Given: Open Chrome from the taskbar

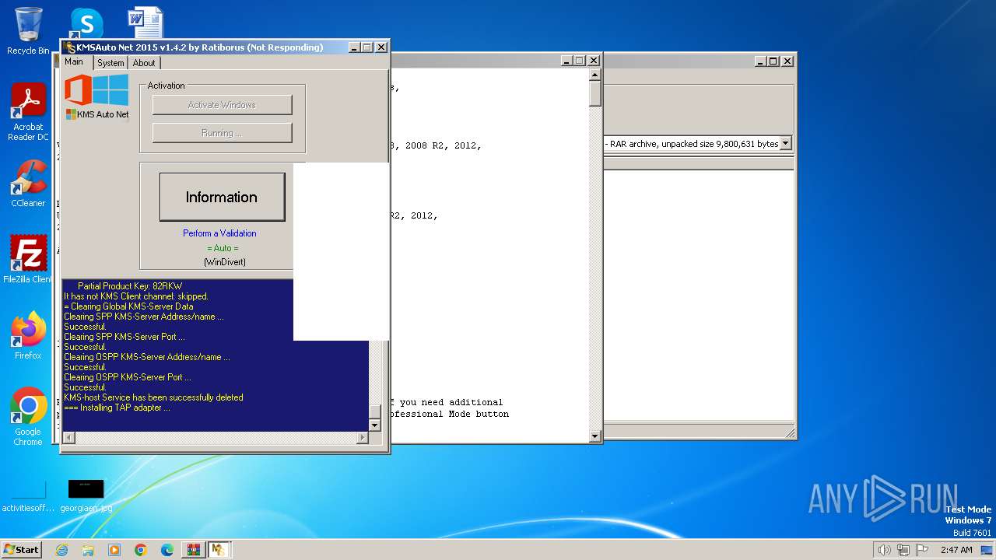Looking at the screenshot, I should (x=141, y=550).
